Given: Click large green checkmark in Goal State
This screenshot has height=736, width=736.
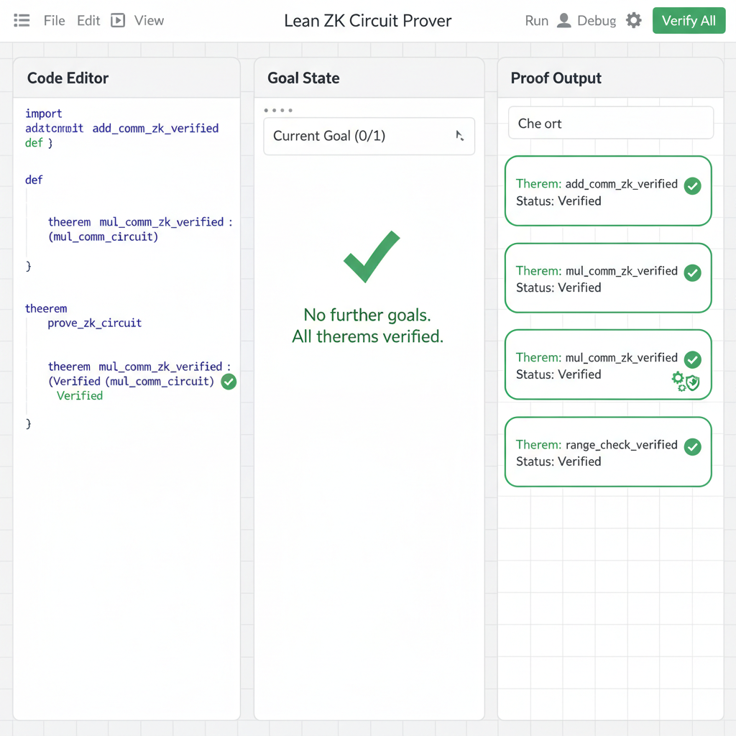Looking at the screenshot, I should click(x=371, y=257).
